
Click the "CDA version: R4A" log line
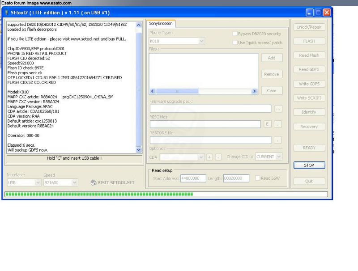tap(24, 116)
